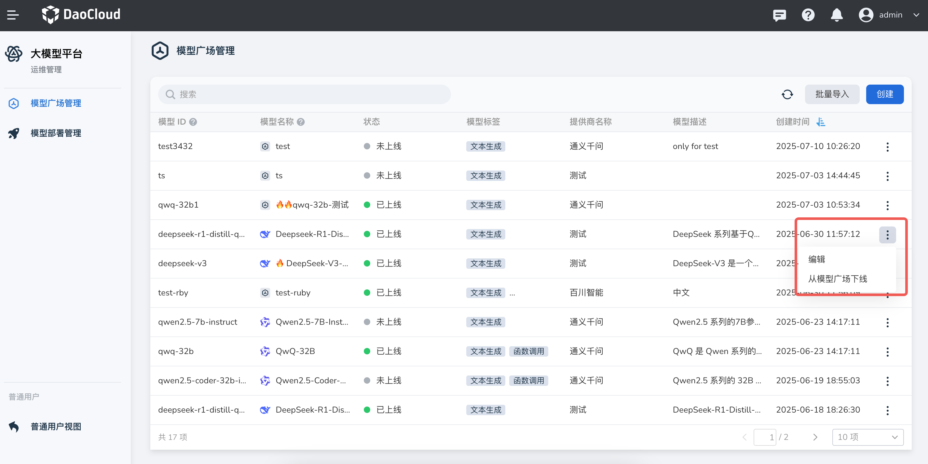The width and height of the screenshot is (928, 464).
Task: Choose 从模型广场下线 menu option
Action: [838, 279]
